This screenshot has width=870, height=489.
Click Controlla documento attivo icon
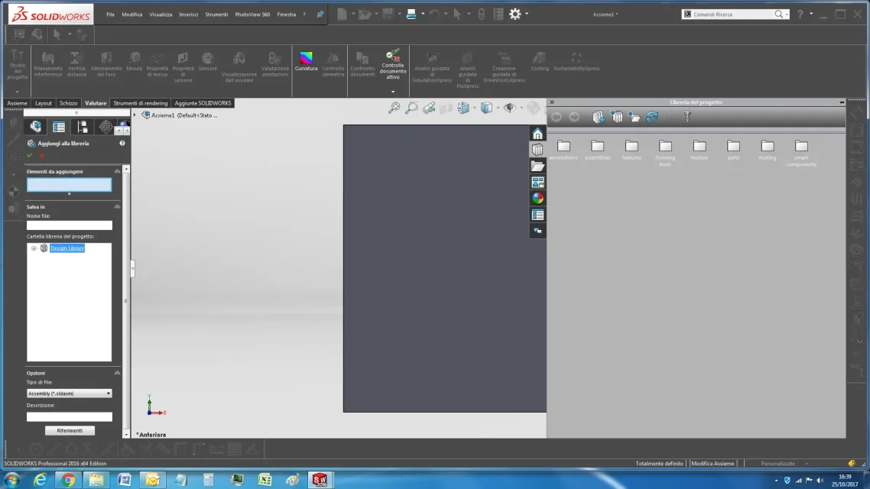[x=393, y=55]
